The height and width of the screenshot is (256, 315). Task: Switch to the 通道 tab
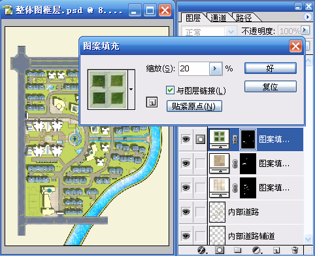pyautogui.click(x=218, y=18)
